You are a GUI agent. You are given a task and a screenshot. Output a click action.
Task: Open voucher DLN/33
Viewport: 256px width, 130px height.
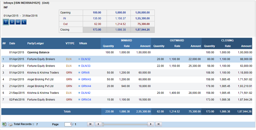point(86,66)
